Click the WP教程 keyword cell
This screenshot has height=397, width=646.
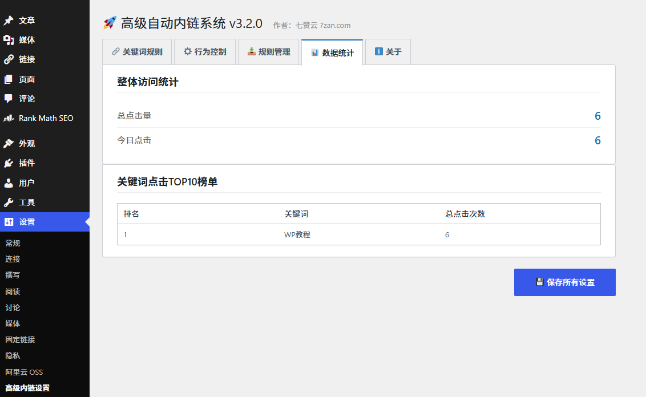coord(297,235)
